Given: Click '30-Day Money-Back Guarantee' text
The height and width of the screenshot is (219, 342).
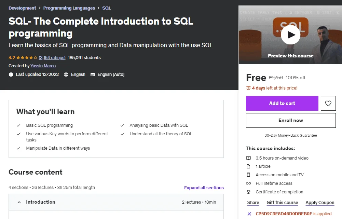Looking at the screenshot, I should point(291,135).
